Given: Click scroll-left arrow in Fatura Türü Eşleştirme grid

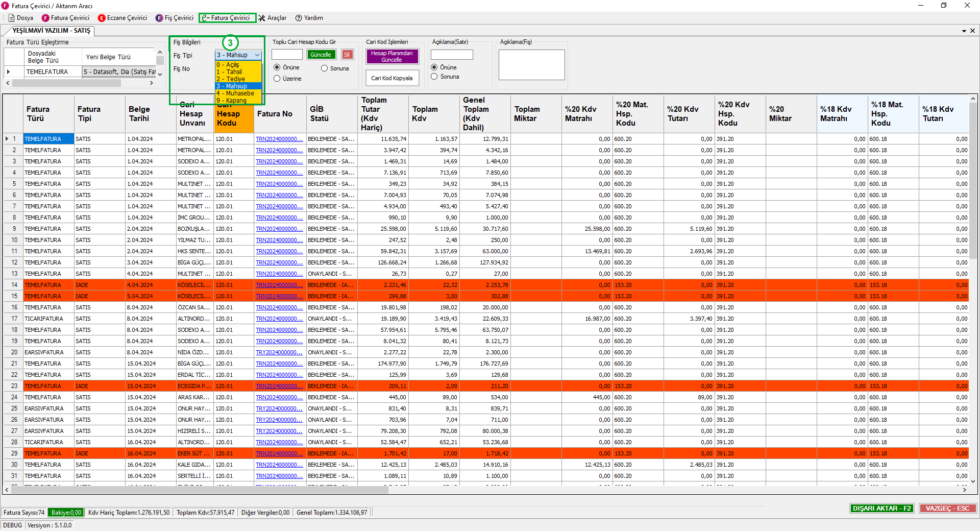Looking at the screenshot, I should point(8,83).
